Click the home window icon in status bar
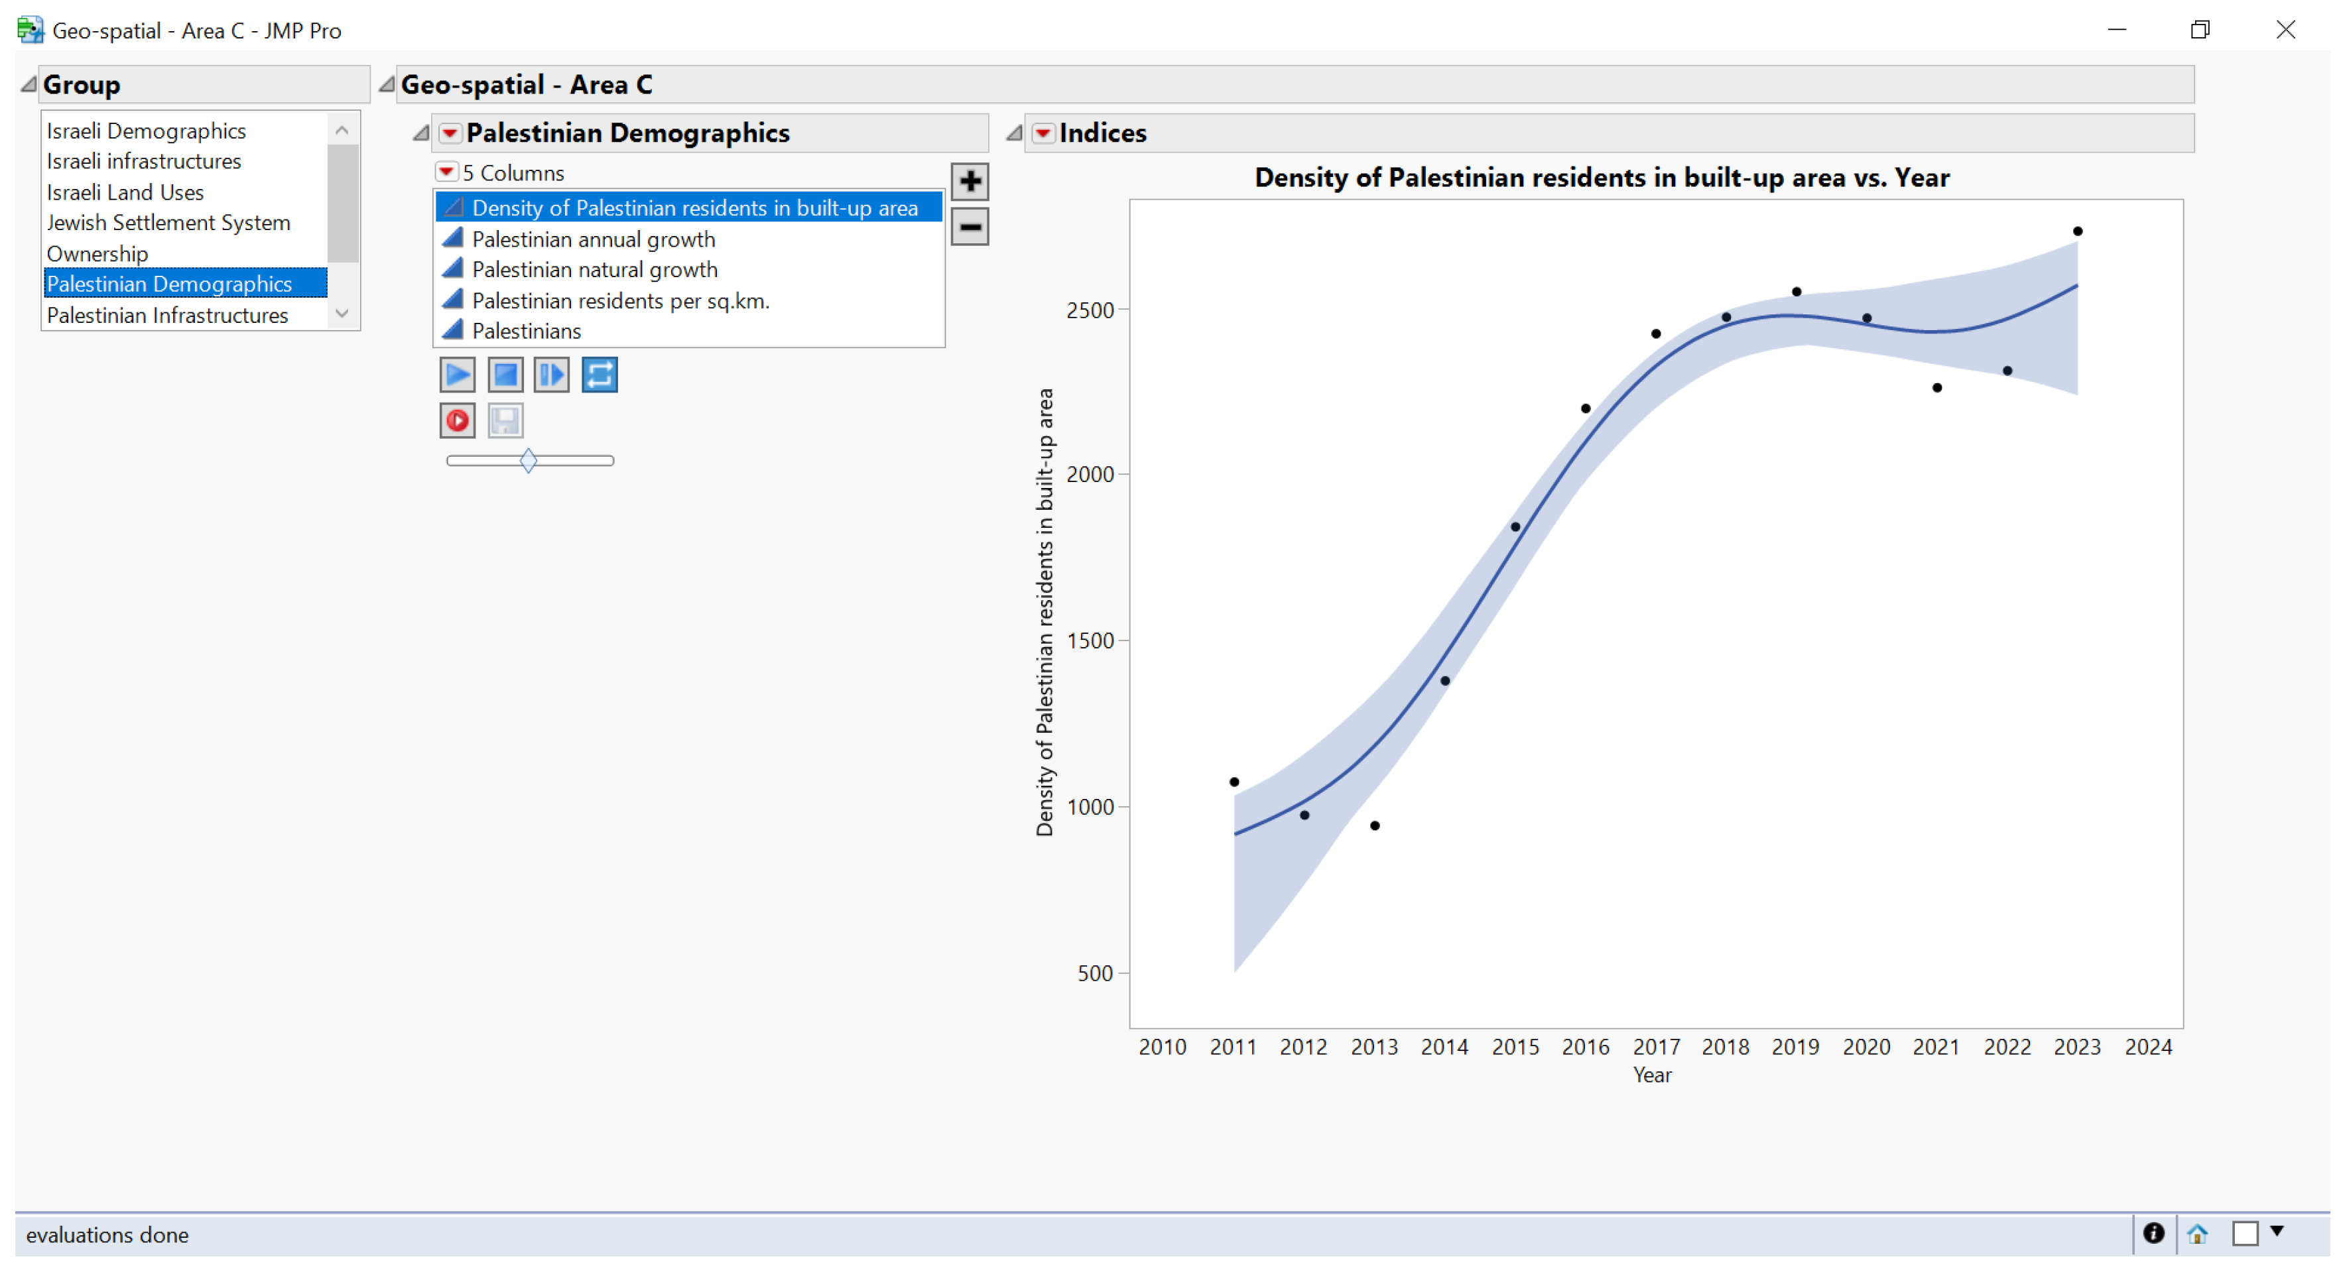The height and width of the screenshot is (1271, 2343). 2198,1234
